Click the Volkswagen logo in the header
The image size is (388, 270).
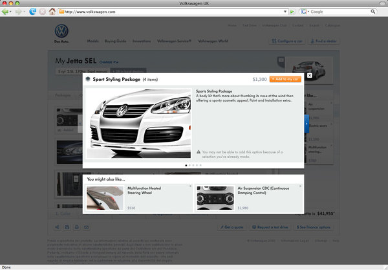click(61, 32)
